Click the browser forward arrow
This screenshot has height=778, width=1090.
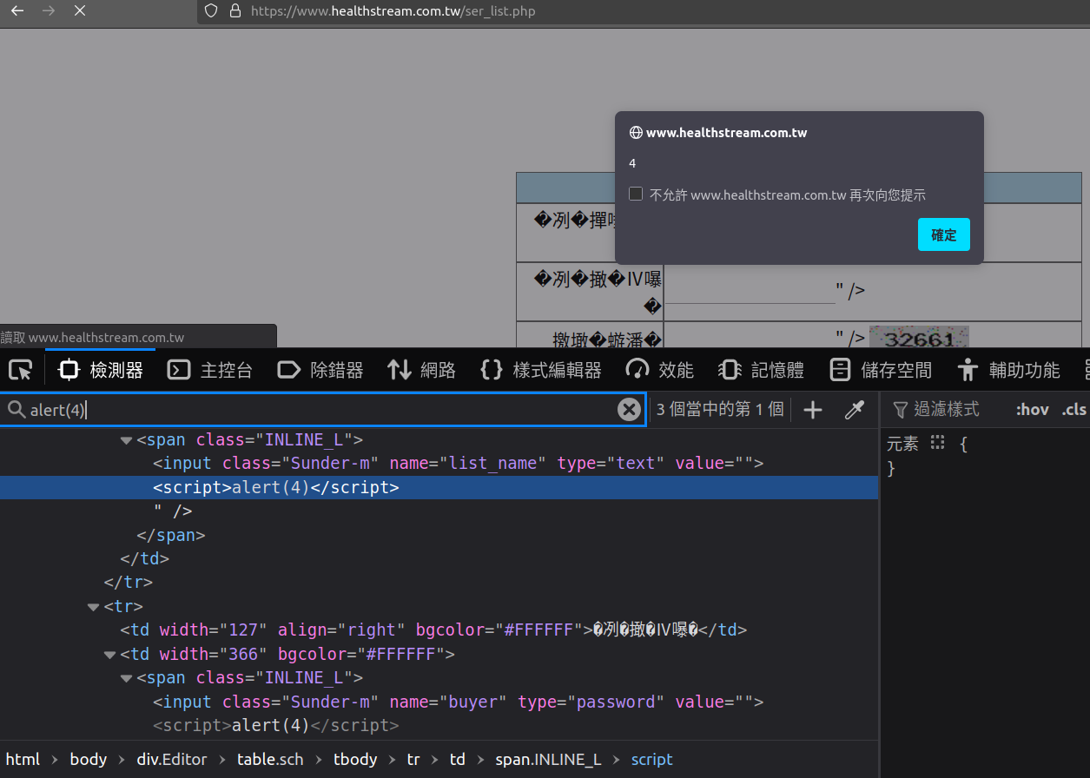[49, 11]
